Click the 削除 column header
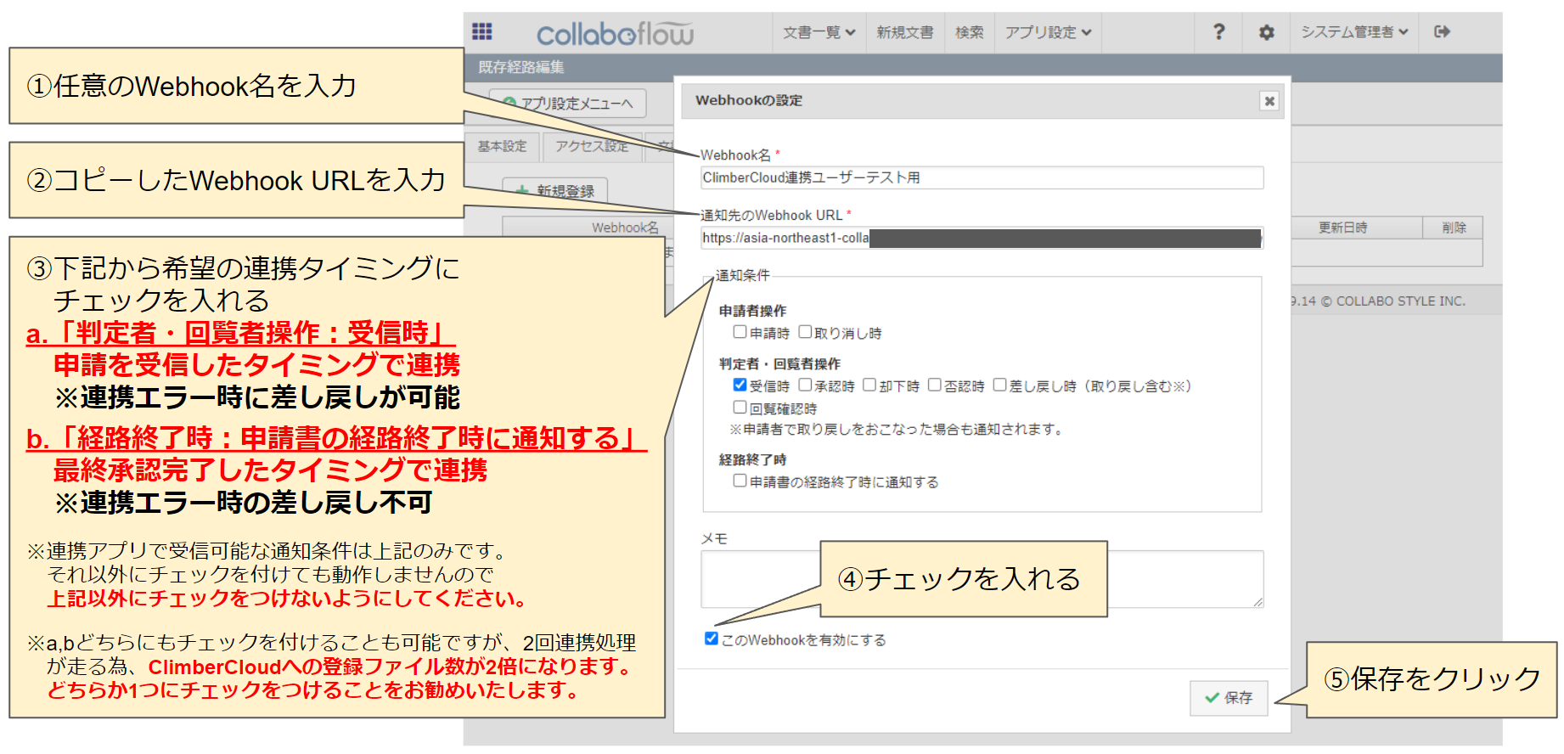 pyautogui.click(x=1454, y=228)
